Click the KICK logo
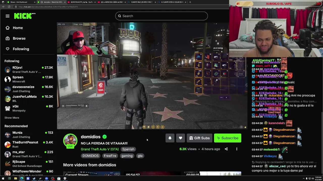Image resolution: width=323 pixels, height=181 pixels. tap(25, 16)
